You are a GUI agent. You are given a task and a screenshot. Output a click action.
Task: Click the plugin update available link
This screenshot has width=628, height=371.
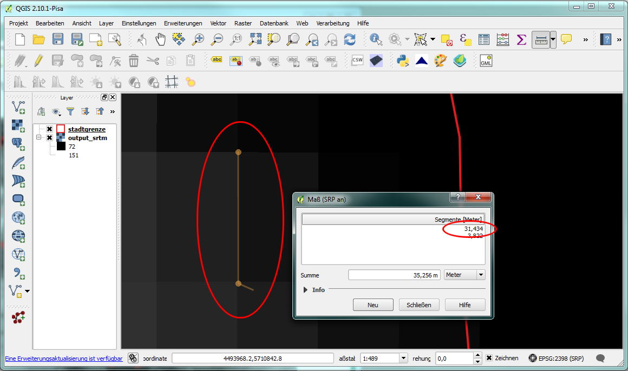(x=64, y=358)
